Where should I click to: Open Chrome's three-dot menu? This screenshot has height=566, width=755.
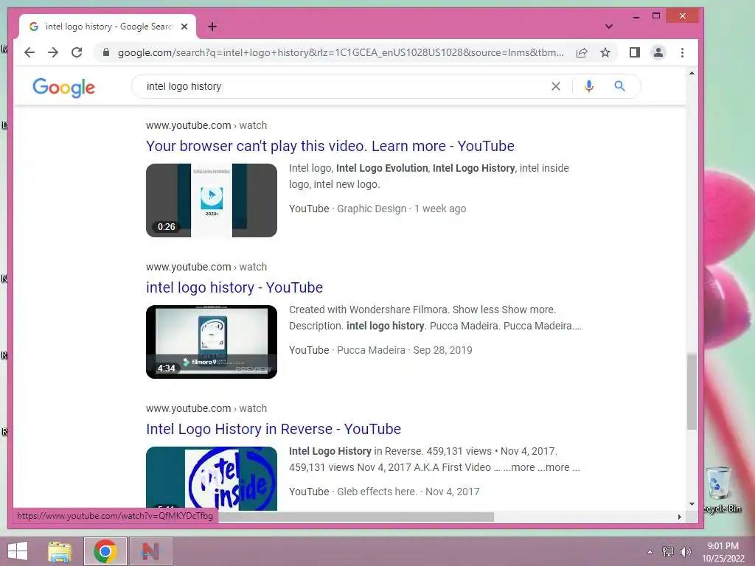(x=682, y=52)
